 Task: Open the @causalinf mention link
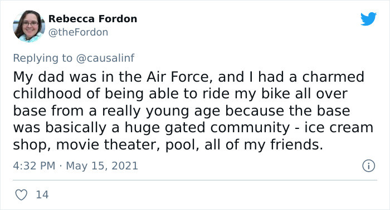(x=105, y=58)
